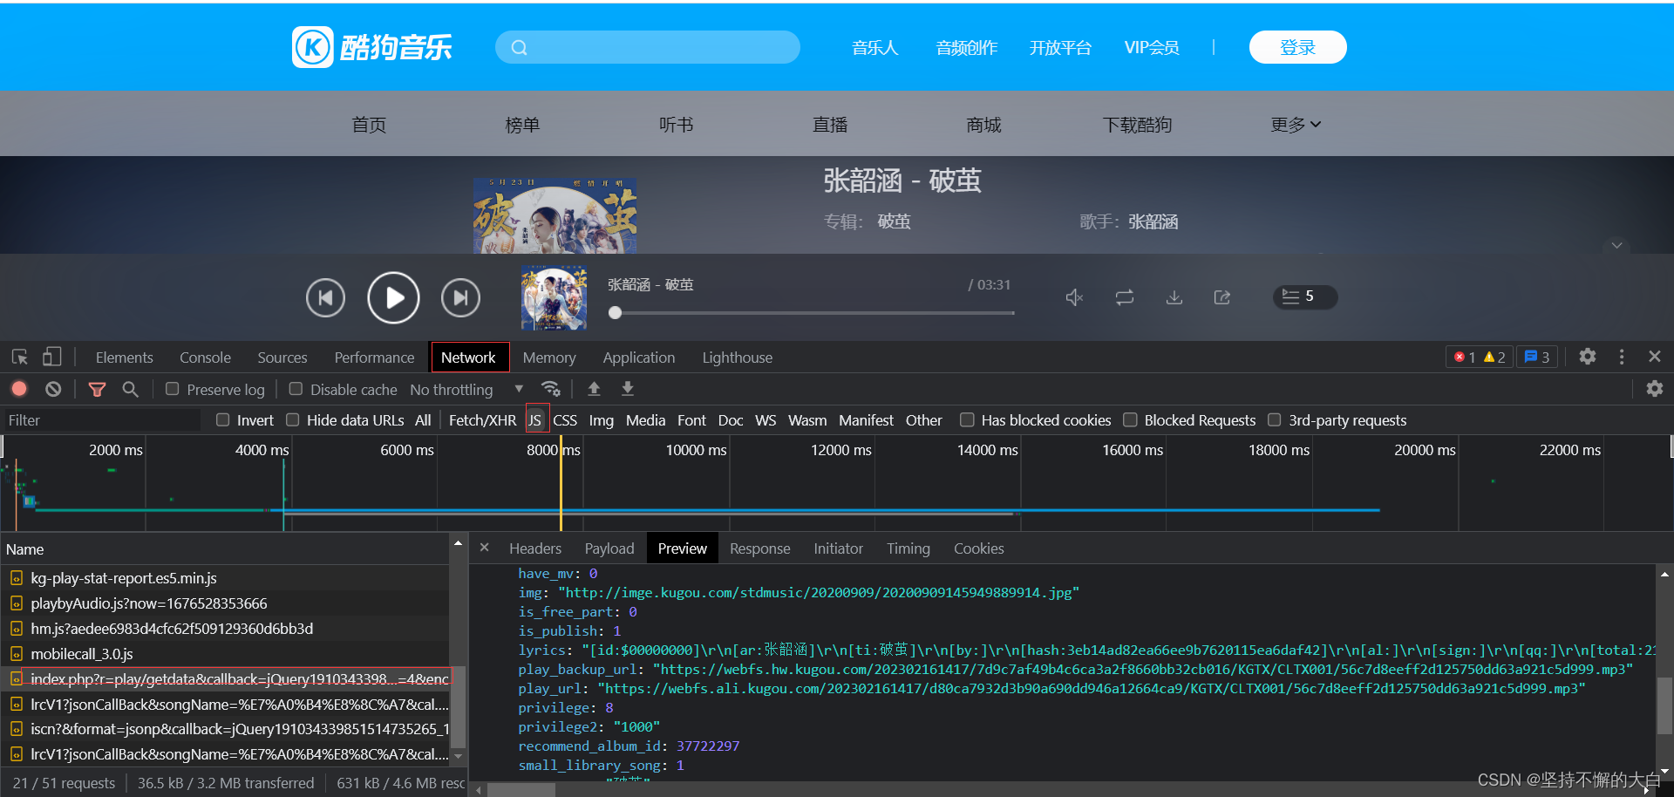The image size is (1674, 797).
Task: Open DevTools settings gear
Action: pos(1588,357)
